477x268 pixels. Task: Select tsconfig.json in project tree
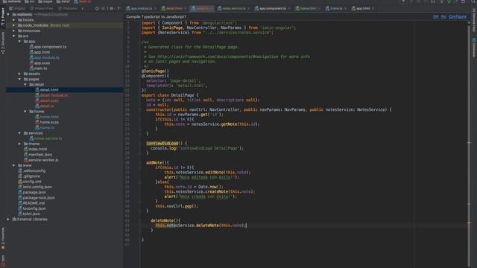tap(32, 208)
